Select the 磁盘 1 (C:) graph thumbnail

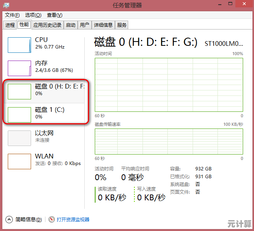point(19,115)
